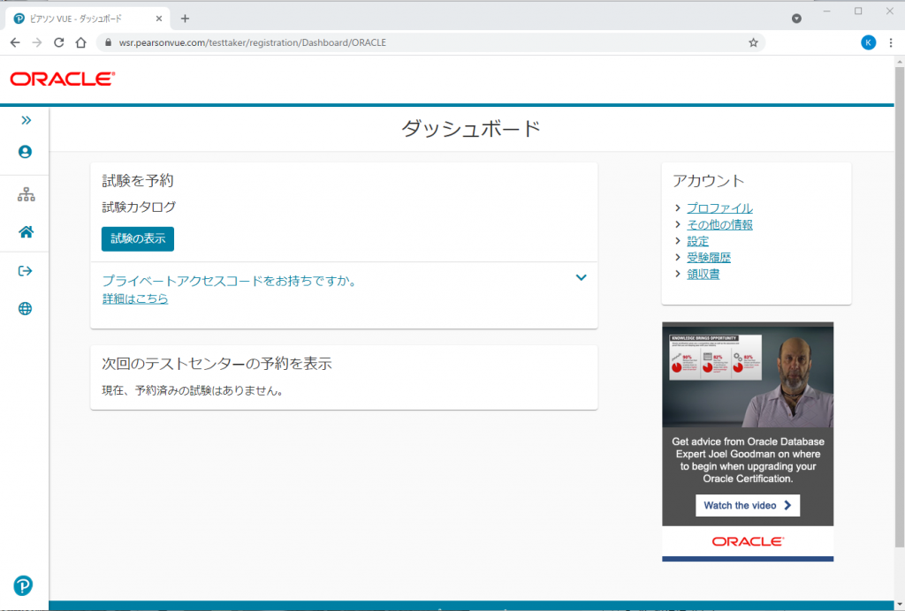This screenshot has height=611, width=905.
Task: Open language selection globe icon
Action: (x=26, y=309)
